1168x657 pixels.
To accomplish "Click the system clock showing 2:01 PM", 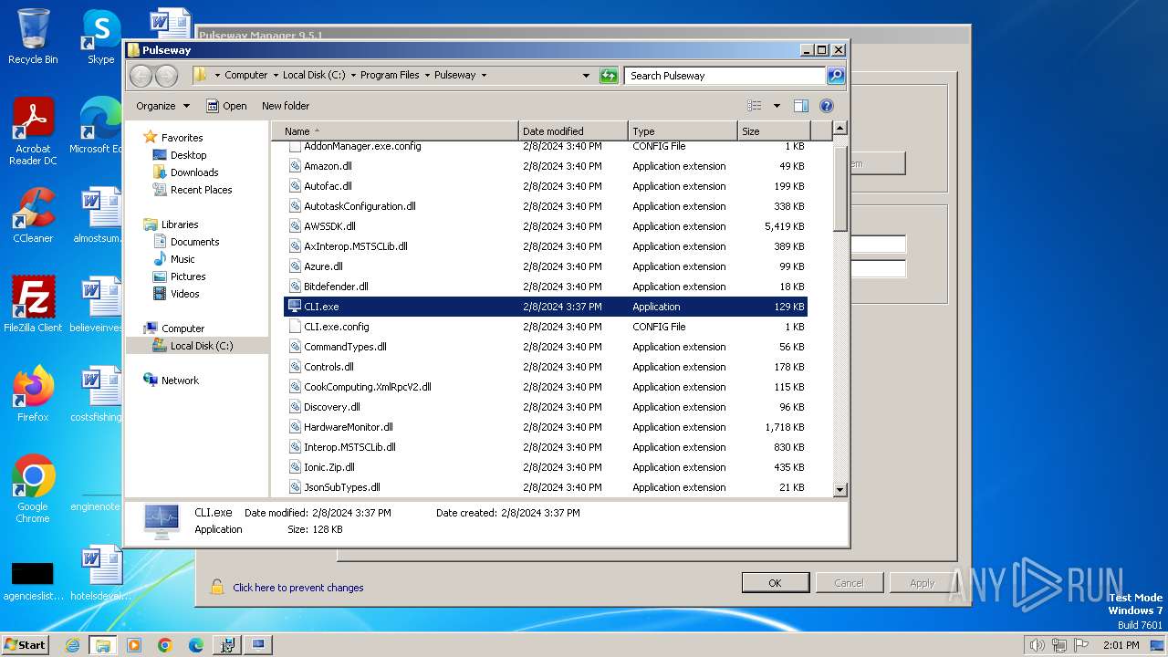I will tap(1121, 645).
